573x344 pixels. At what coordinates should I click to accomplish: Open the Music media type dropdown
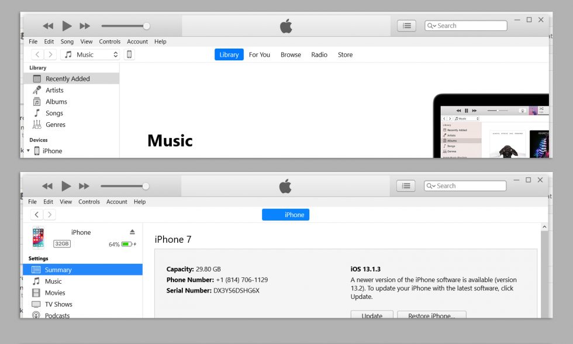click(91, 54)
